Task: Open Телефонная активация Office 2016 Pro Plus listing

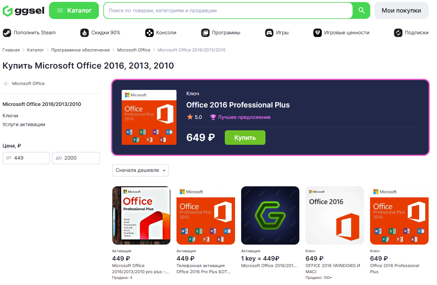Action: pos(204,269)
